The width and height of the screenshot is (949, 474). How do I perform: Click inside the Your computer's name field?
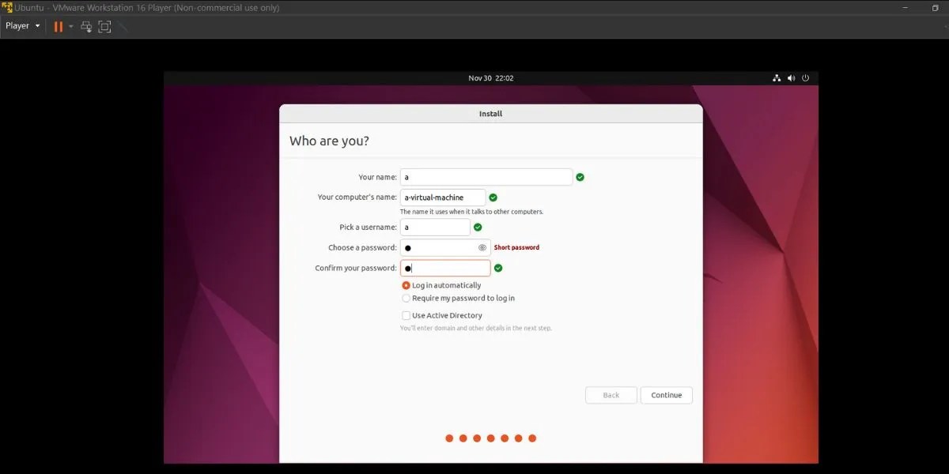click(x=443, y=197)
